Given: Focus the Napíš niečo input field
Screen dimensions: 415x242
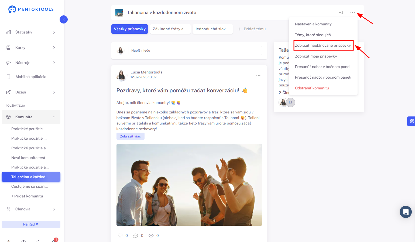Looking at the screenshot, I should coord(195,51).
